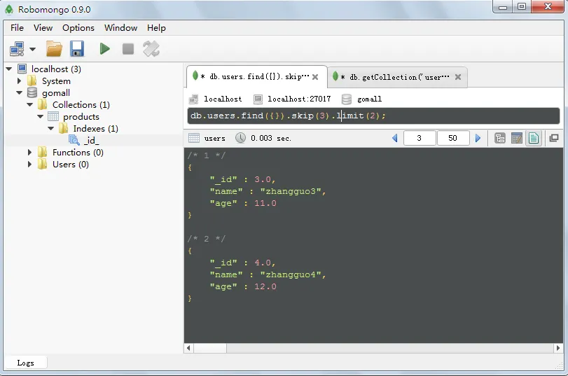
Task: Open the Window menu
Action: coord(120,28)
